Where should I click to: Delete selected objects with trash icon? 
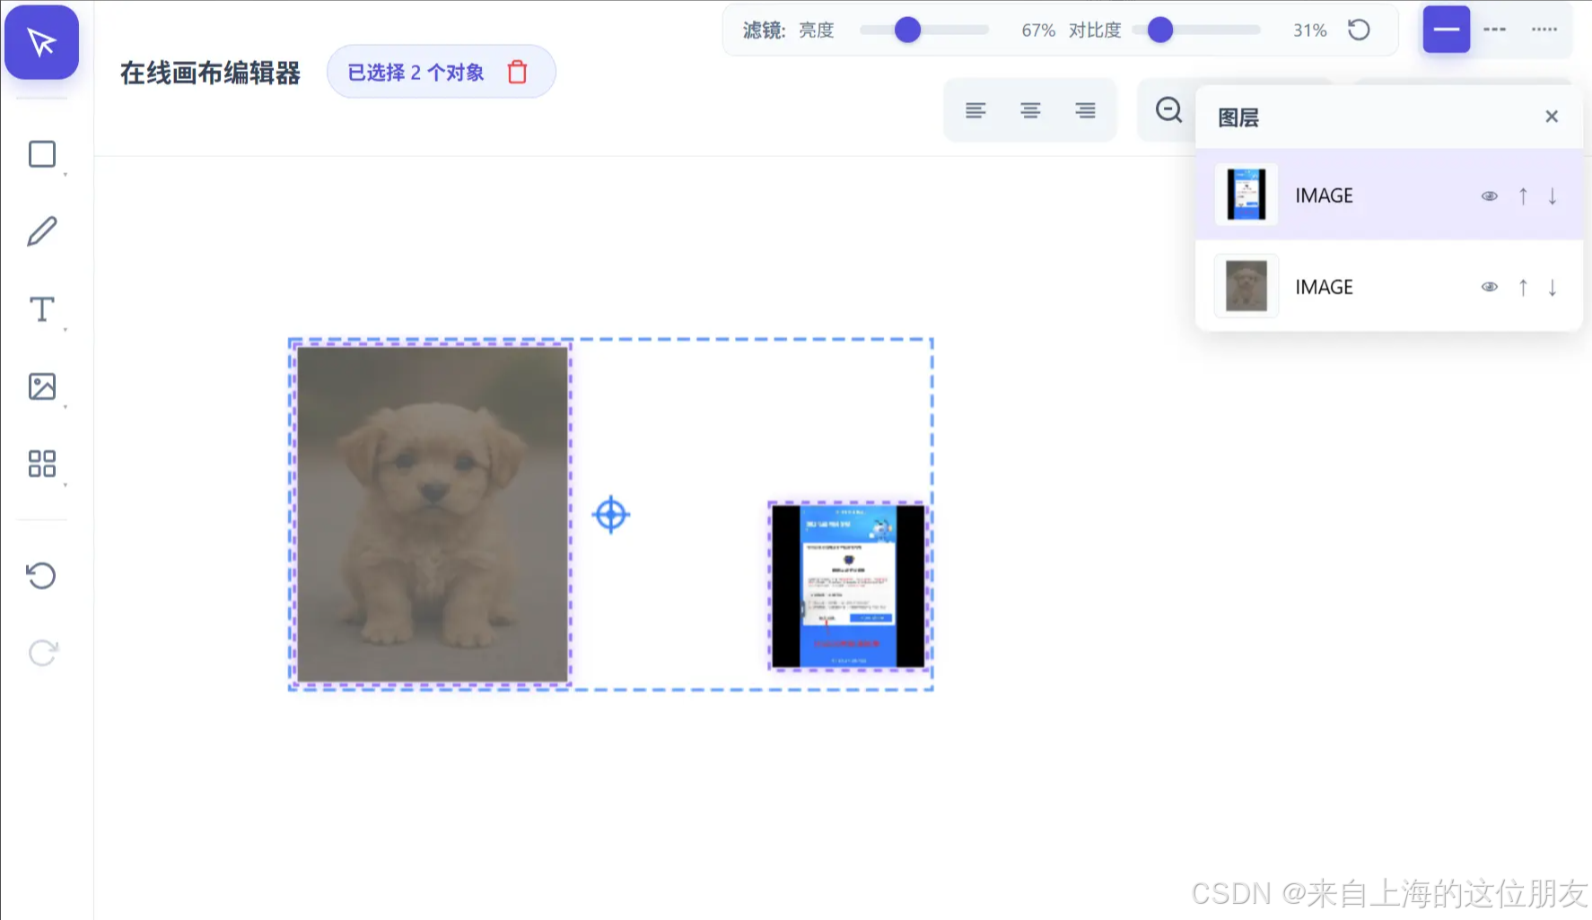(516, 72)
